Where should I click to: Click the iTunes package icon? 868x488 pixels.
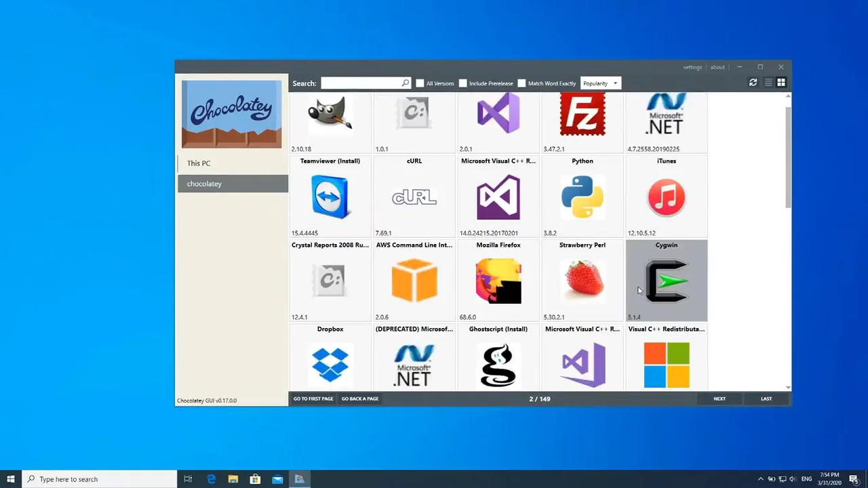pos(666,197)
